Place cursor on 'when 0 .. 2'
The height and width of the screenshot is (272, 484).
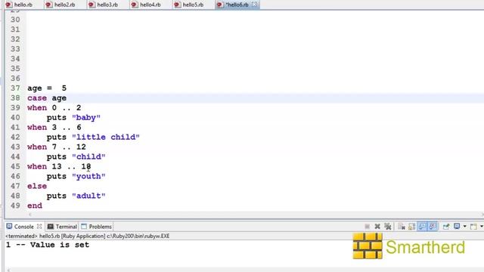click(54, 108)
